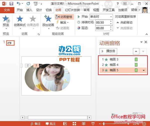Click 向后移动 to reorder animation
Image resolution: width=150 pixels, height=126 pixels.
tap(124, 28)
